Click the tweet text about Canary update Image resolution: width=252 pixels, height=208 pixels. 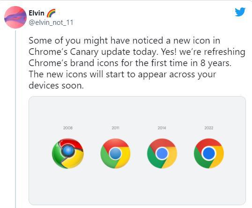(x=137, y=63)
